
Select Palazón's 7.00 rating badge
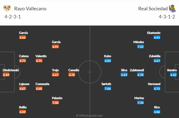55,103
